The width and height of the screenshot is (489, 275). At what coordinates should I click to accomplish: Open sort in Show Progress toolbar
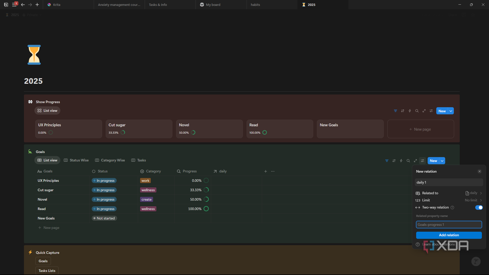(x=403, y=111)
